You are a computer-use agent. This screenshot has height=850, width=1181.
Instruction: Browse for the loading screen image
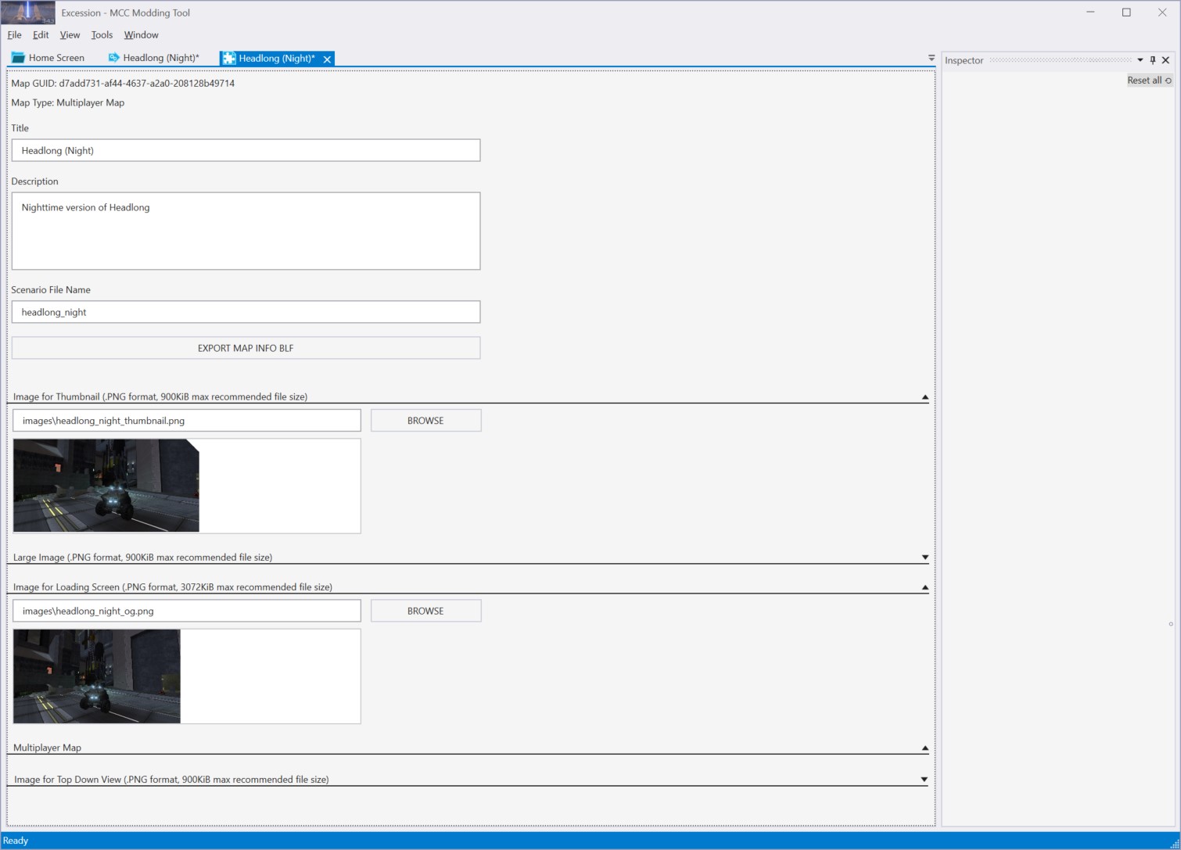[425, 611]
